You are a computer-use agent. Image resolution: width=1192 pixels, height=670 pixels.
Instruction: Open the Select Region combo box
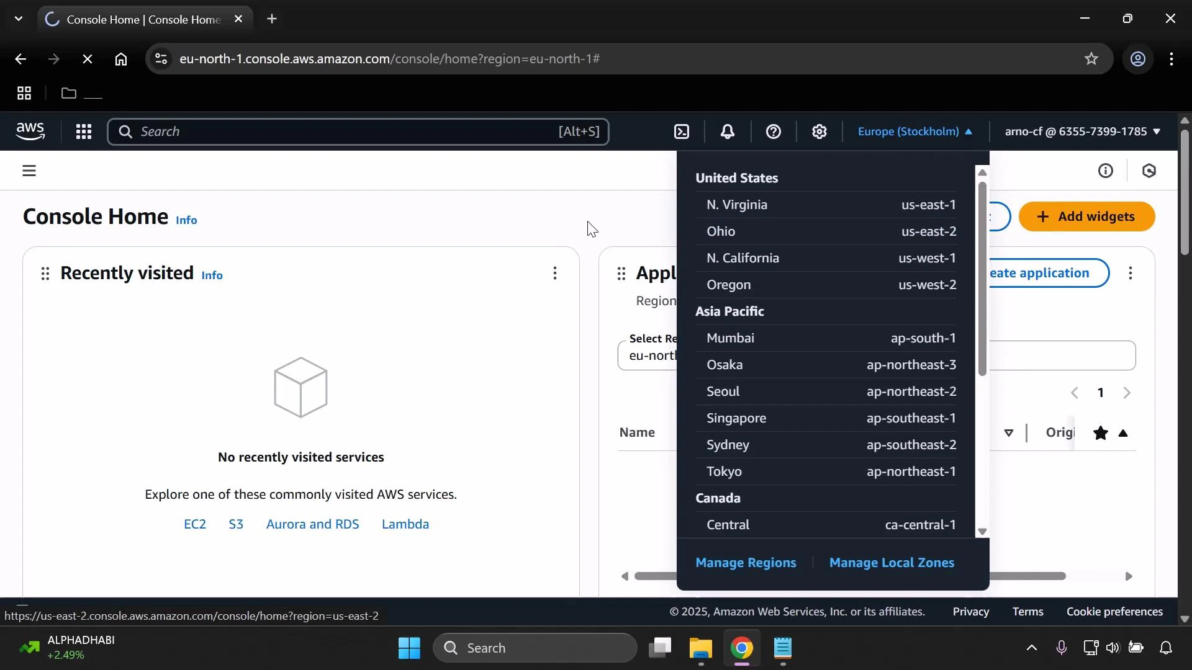[652, 355]
